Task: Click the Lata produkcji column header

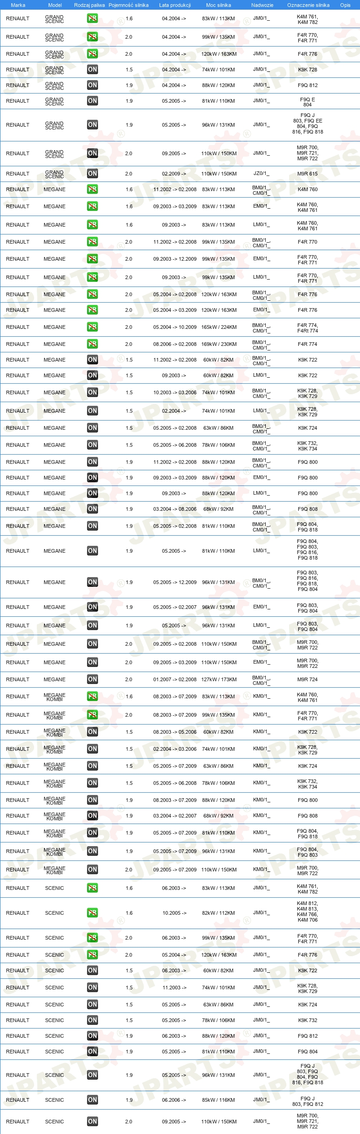Action: pos(175,5)
